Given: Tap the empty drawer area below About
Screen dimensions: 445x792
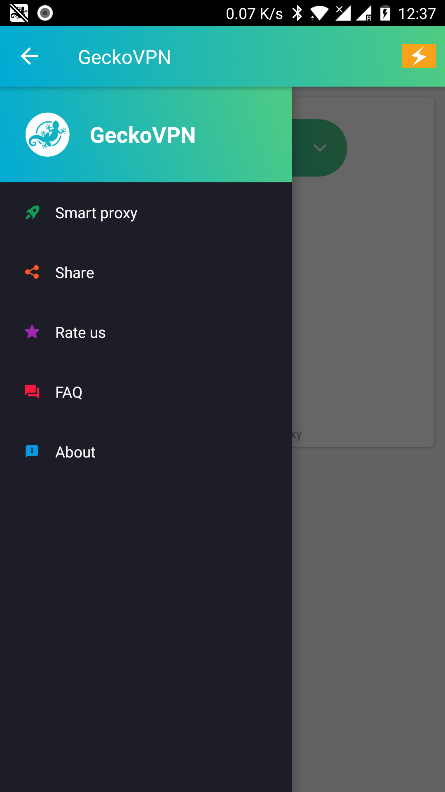Looking at the screenshot, I should pos(146,619).
